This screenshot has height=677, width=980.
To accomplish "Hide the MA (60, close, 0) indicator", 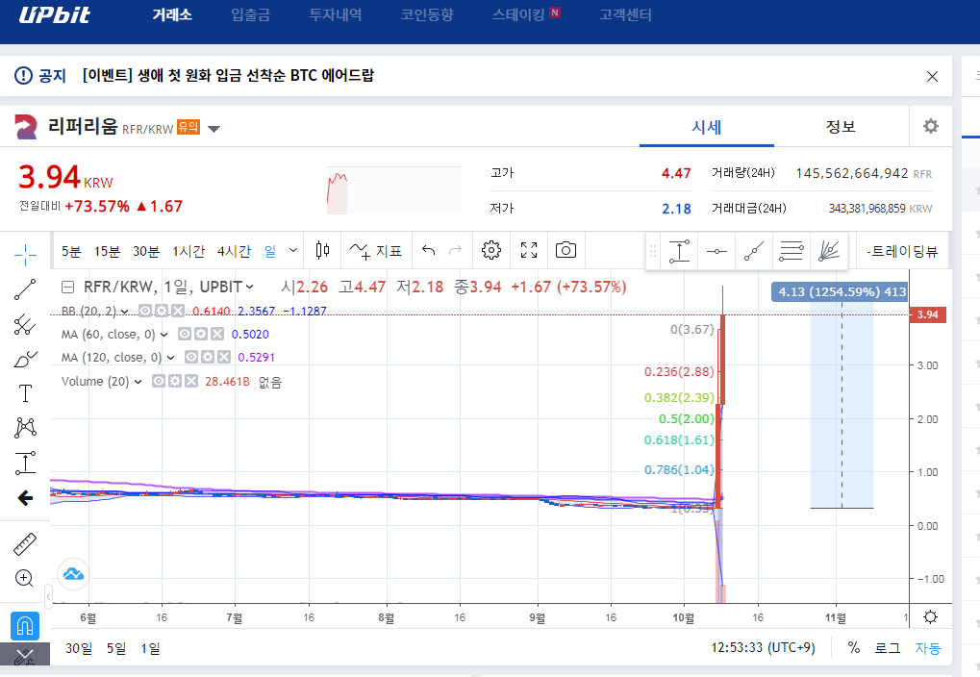I will 185,334.
